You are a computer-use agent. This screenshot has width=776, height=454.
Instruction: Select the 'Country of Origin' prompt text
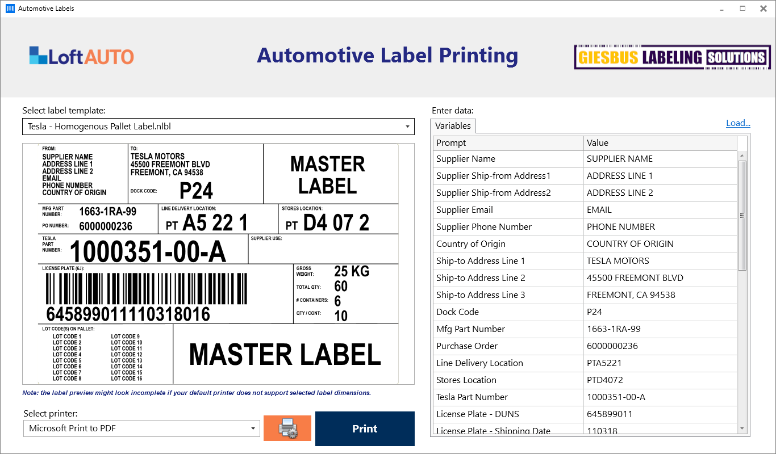(x=470, y=244)
